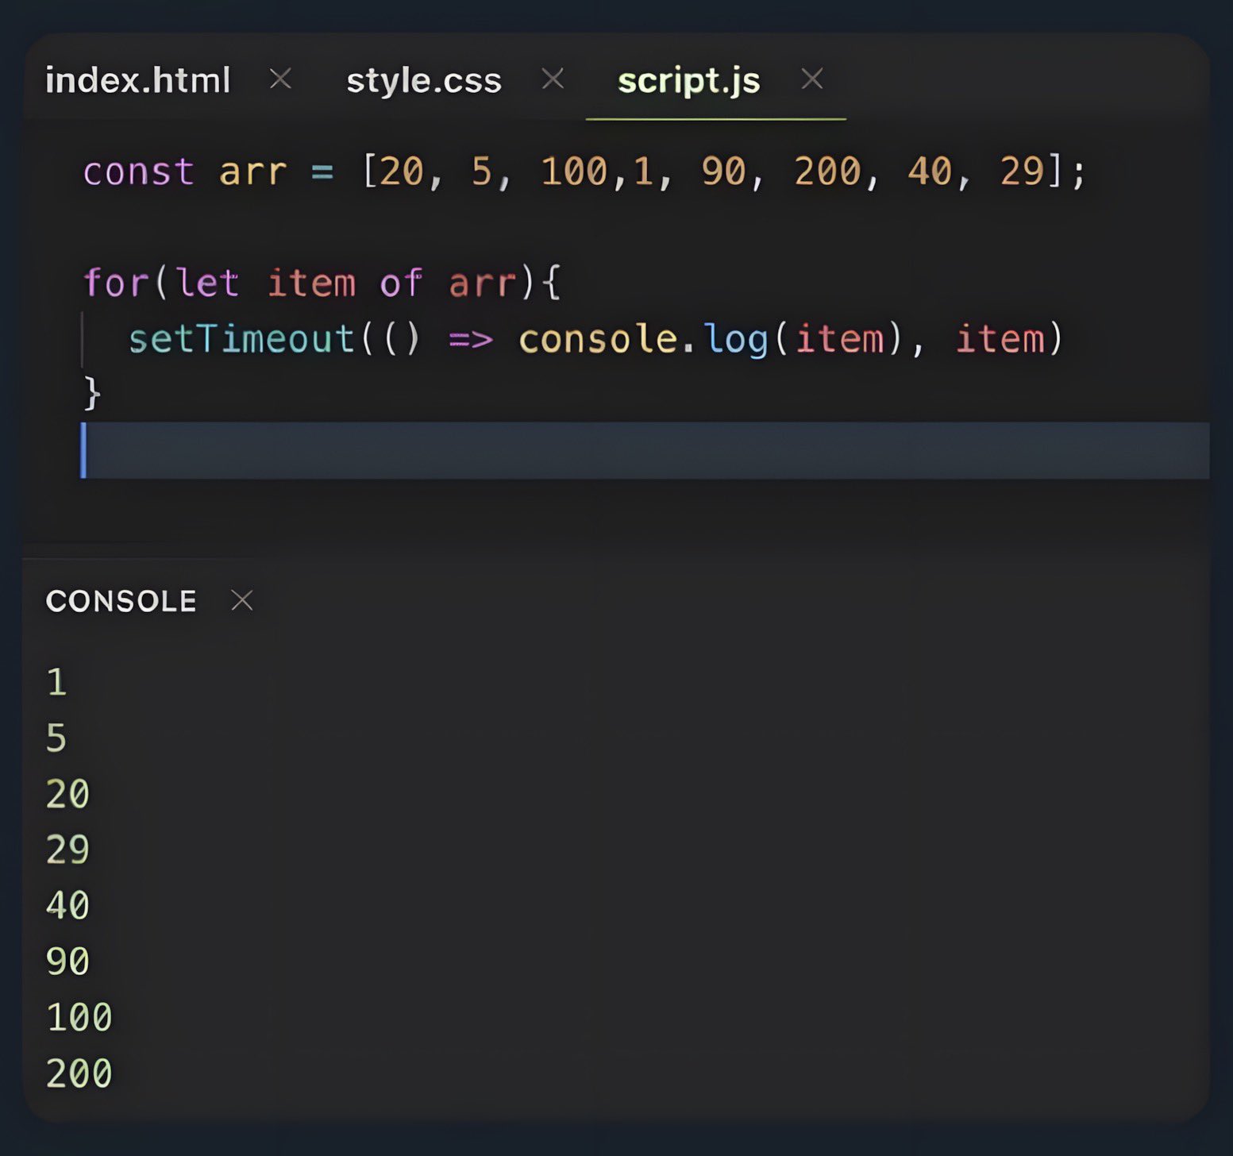Image resolution: width=1233 pixels, height=1156 pixels.
Task: Select the last console output 200
Action: pos(79,1073)
